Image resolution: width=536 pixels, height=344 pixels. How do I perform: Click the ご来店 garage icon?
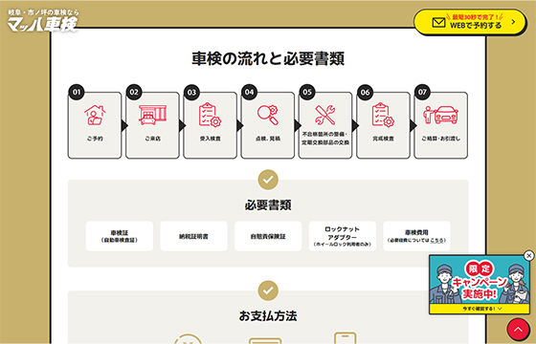(x=152, y=115)
